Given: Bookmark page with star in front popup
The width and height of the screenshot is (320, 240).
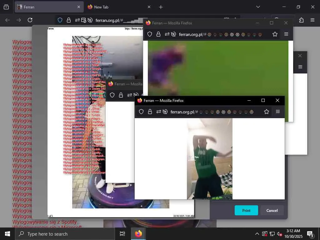Looking at the screenshot, I should tap(267, 112).
